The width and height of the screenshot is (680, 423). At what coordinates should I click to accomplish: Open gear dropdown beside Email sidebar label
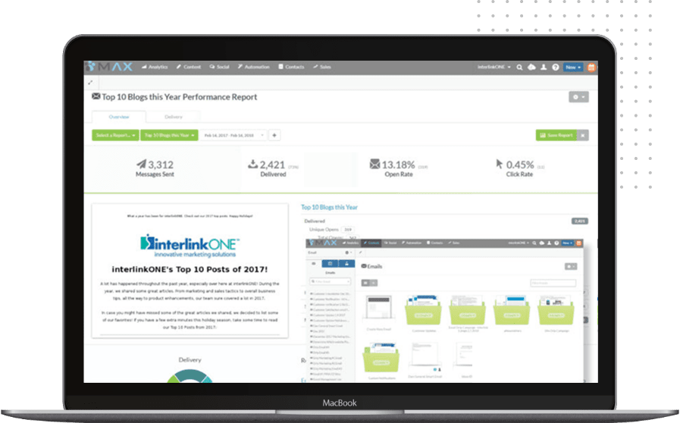coord(348,252)
